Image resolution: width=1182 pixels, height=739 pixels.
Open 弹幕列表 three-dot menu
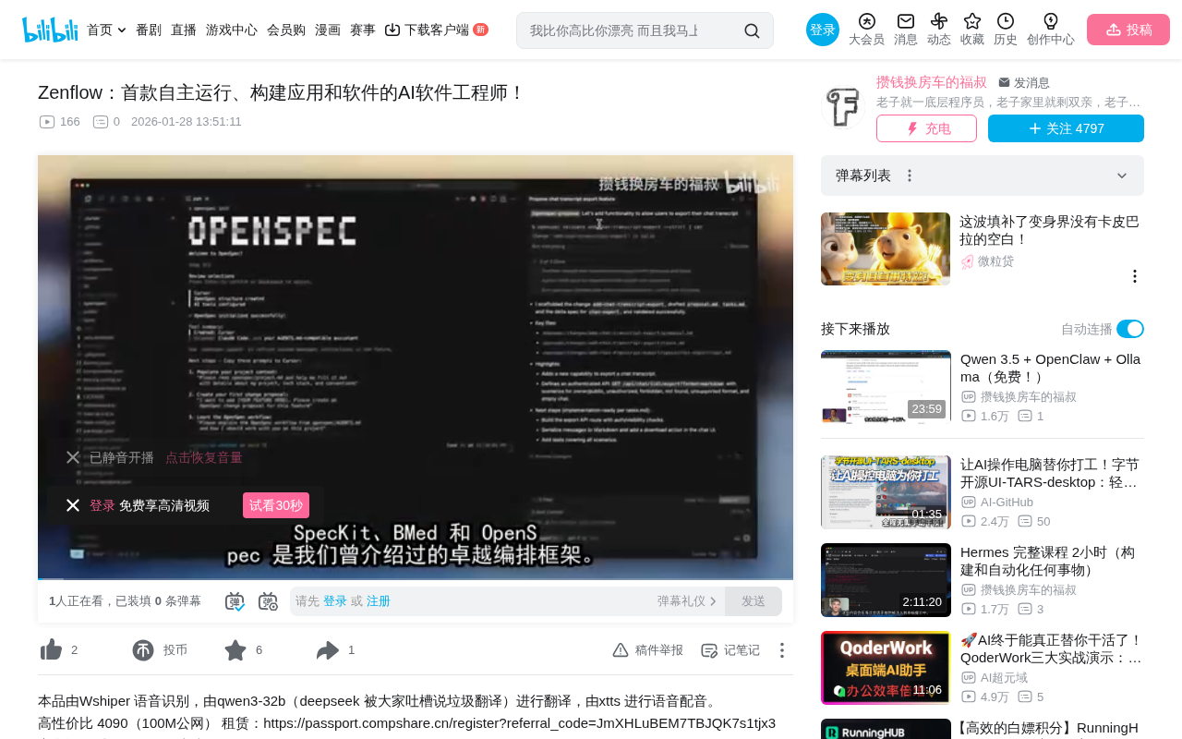910,176
